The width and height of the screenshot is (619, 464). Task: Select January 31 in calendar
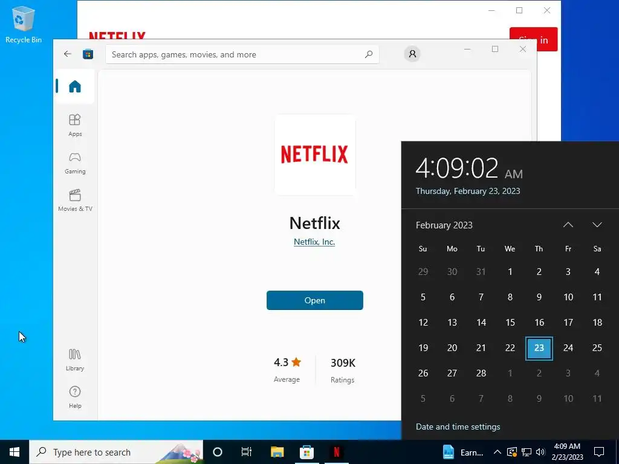click(481, 272)
